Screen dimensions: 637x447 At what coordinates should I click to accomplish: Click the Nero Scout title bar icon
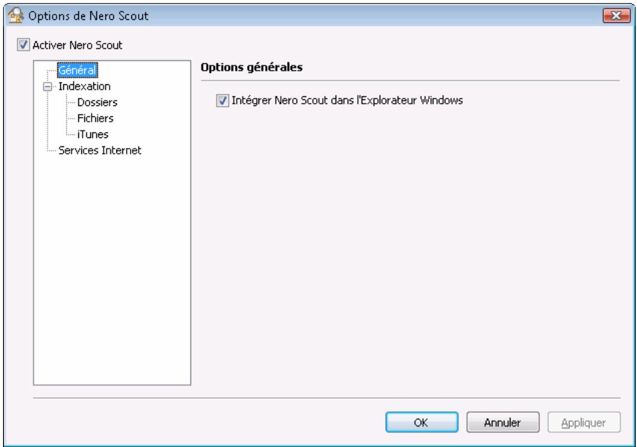point(16,16)
